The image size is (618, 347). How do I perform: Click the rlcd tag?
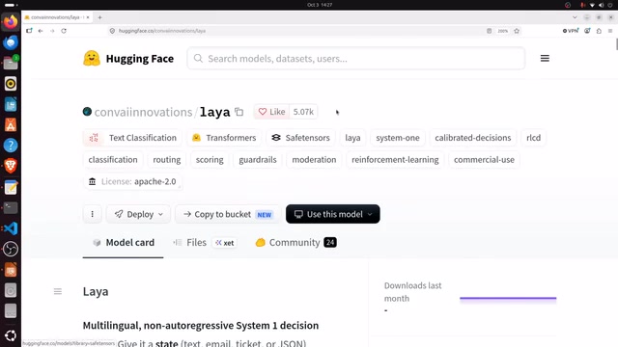[533, 138]
